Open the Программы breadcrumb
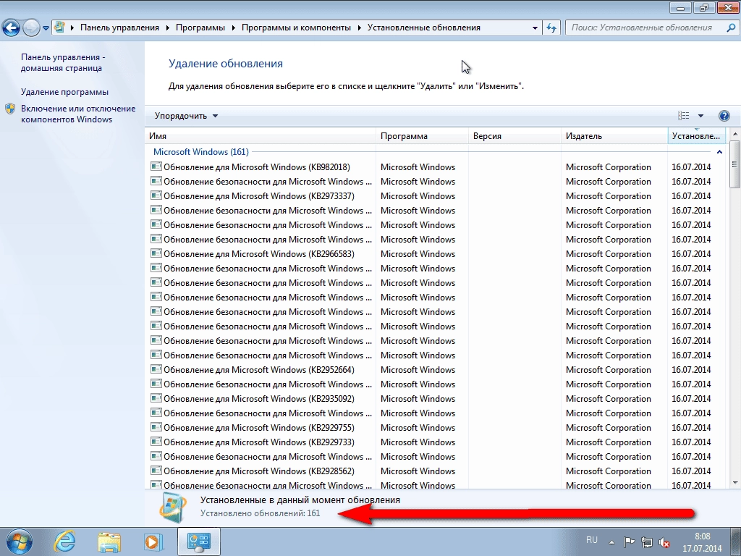741x556 pixels. [200, 28]
